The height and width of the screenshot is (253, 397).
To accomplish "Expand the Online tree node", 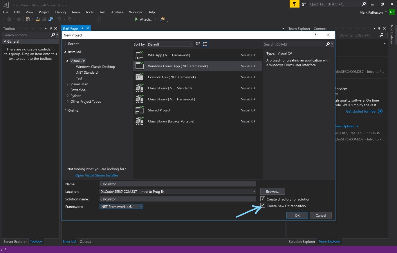I will point(66,110).
